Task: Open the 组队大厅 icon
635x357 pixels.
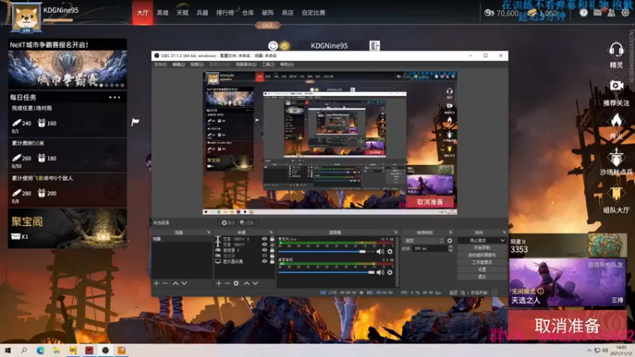Action: [616, 194]
